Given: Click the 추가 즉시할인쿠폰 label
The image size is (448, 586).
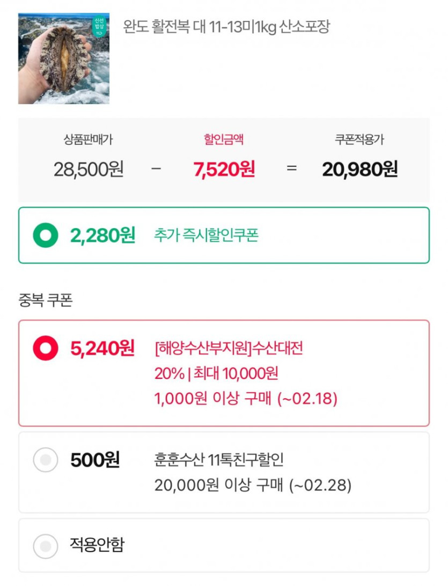Looking at the screenshot, I should click(x=206, y=236).
